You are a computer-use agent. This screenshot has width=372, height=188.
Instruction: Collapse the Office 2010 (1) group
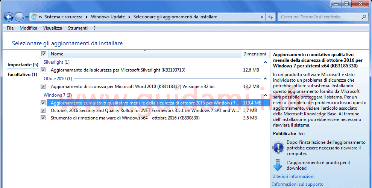(265, 79)
